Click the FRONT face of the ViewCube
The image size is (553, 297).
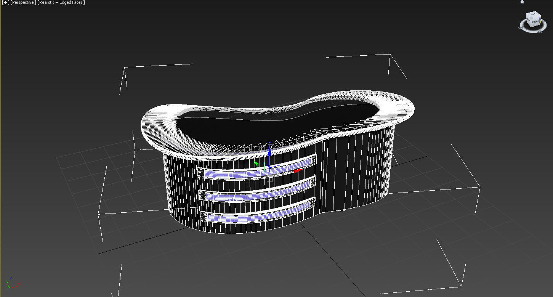pyautogui.click(x=535, y=22)
